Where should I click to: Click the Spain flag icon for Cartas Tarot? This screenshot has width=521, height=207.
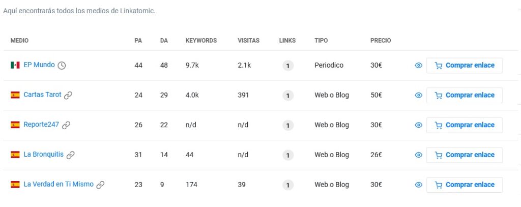(x=15, y=95)
